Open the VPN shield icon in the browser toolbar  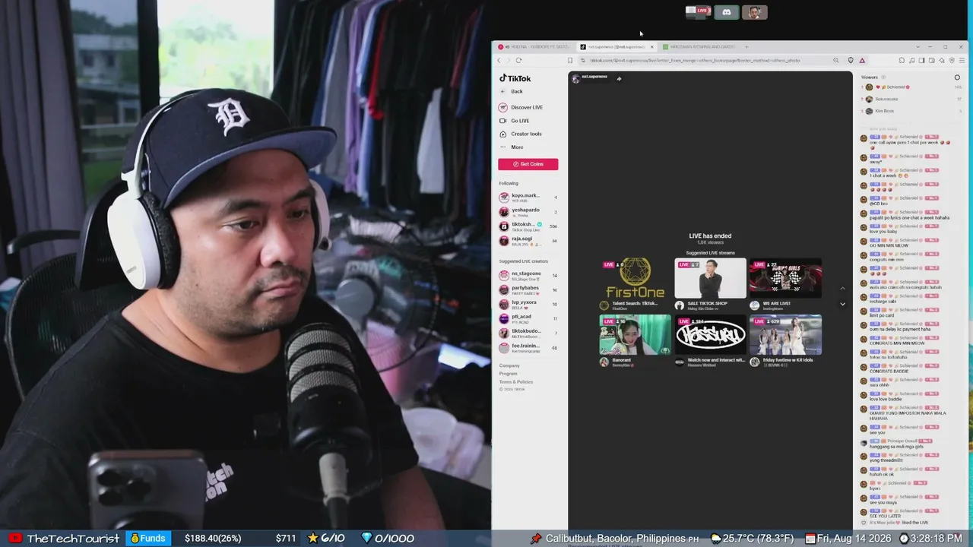tap(952, 60)
